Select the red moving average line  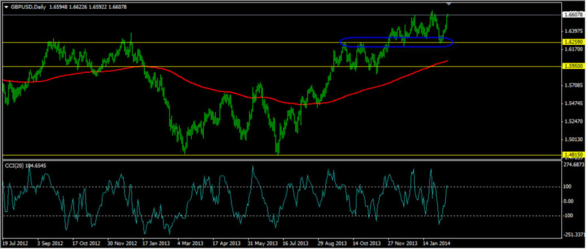[224, 90]
